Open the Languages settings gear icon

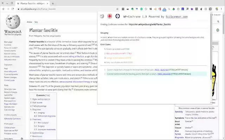point(22,139)
